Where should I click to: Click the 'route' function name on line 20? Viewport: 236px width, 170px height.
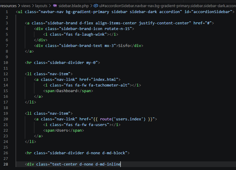coord(106,119)
